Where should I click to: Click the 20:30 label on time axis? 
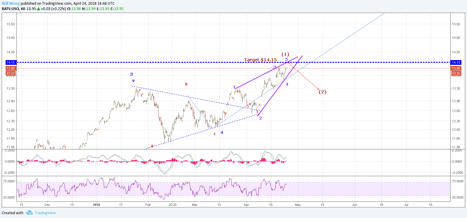tap(172, 205)
